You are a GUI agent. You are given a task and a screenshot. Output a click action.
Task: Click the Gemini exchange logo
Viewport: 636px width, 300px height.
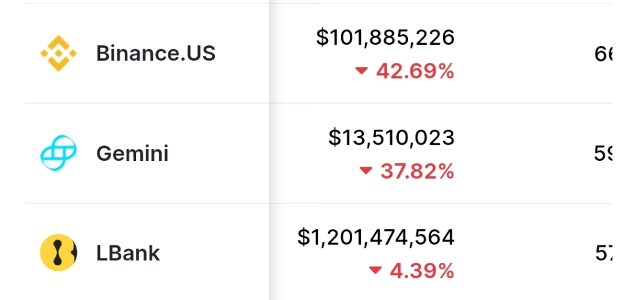coord(58,153)
